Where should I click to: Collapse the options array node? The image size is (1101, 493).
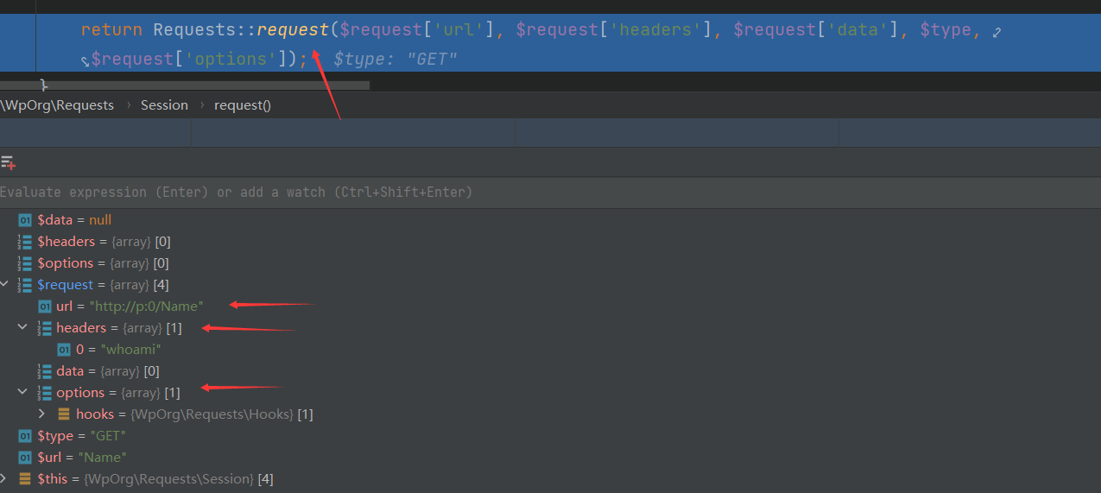(x=23, y=393)
